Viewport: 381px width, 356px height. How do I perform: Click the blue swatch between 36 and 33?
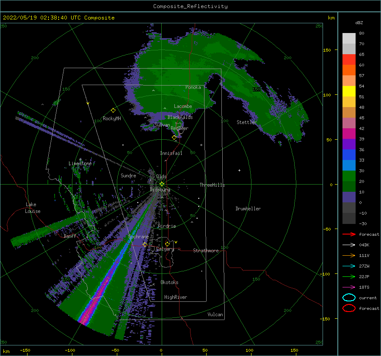tap(349, 155)
